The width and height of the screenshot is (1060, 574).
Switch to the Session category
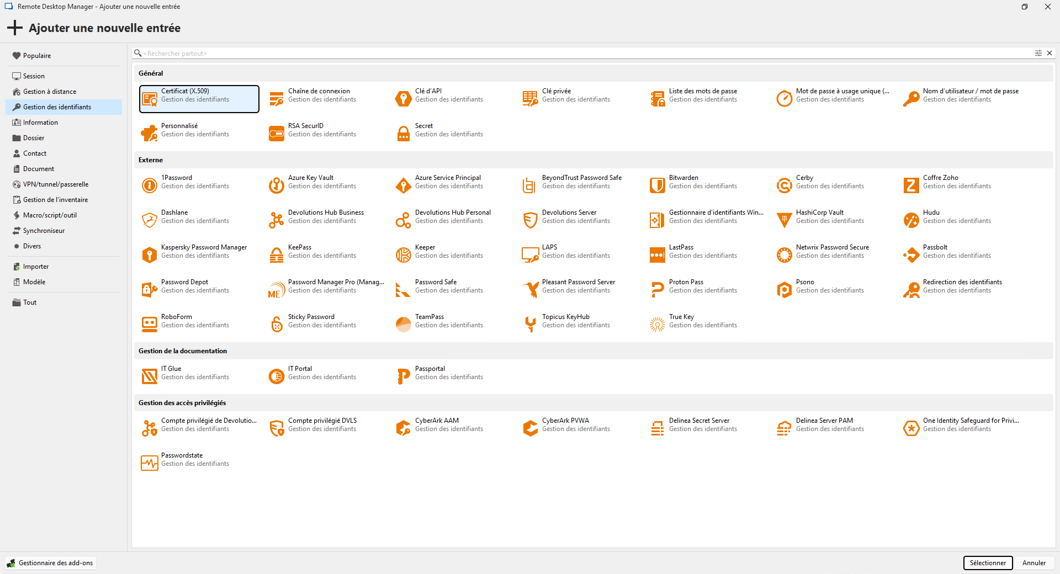coord(64,76)
